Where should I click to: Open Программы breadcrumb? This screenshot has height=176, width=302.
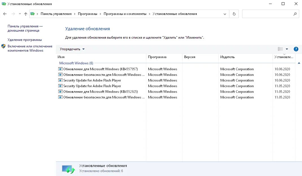pyautogui.click(x=88, y=14)
